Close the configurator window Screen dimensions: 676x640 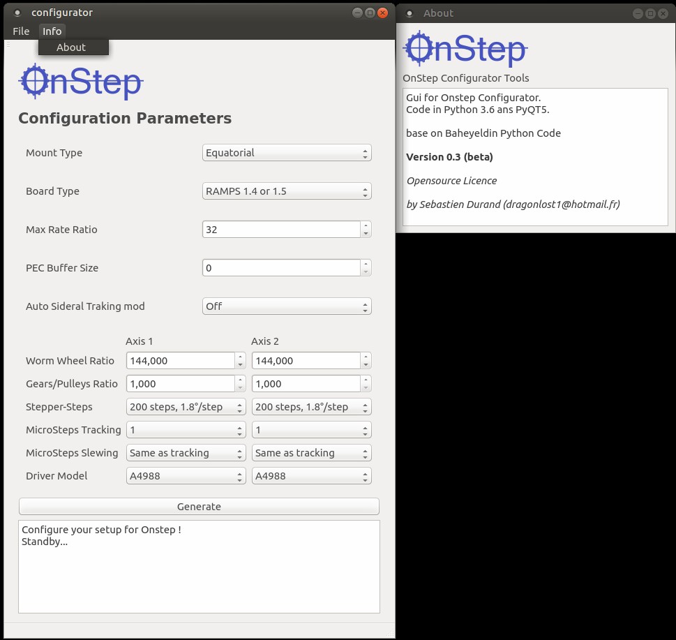382,13
